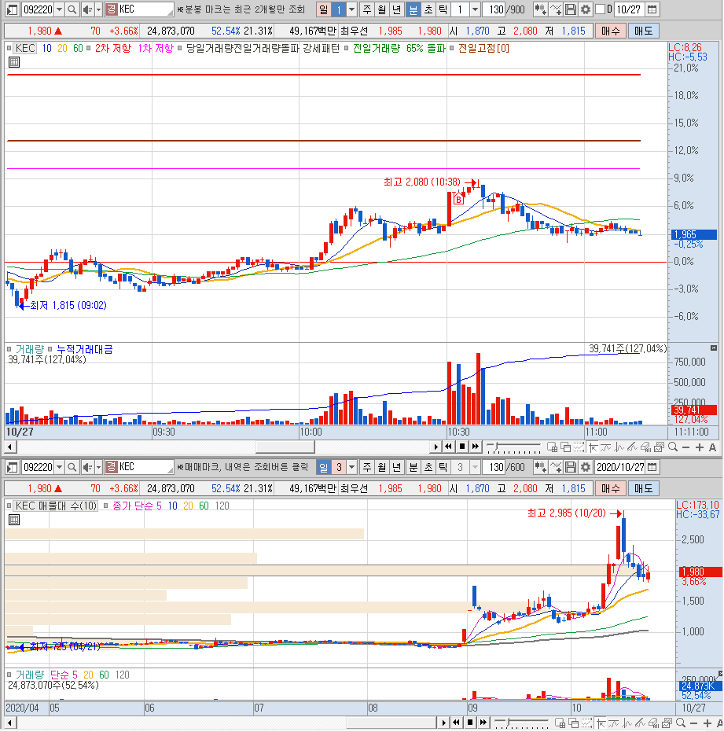724x732 pixels.
Task: Click bottom chart's candle compare tool icon
Action: click(541, 467)
